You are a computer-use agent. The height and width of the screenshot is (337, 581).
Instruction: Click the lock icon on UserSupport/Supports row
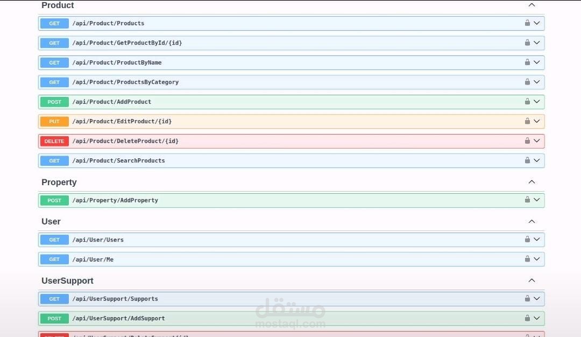click(x=527, y=298)
